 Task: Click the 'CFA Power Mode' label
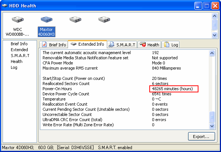click(58, 63)
